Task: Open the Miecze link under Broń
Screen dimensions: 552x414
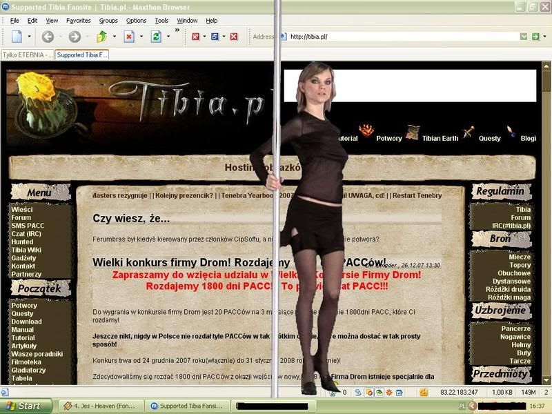Action: coord(520,257)
